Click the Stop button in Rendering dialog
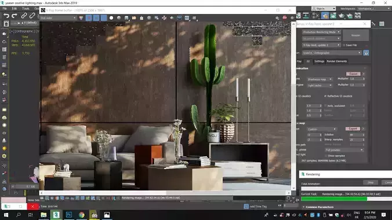 (371, 182)
